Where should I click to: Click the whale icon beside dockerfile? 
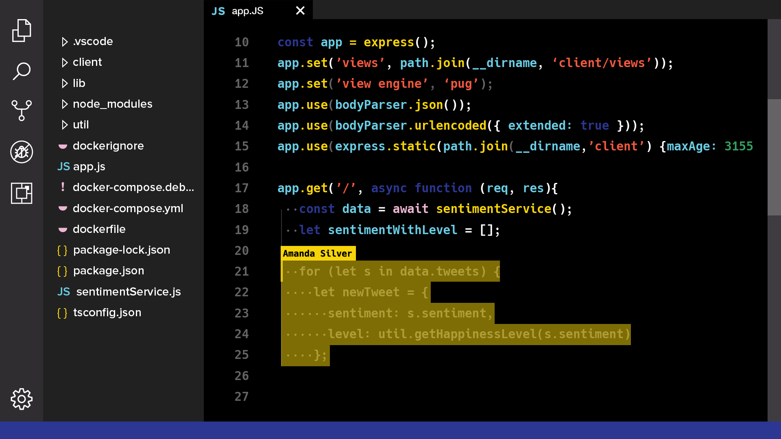(63, 230)
